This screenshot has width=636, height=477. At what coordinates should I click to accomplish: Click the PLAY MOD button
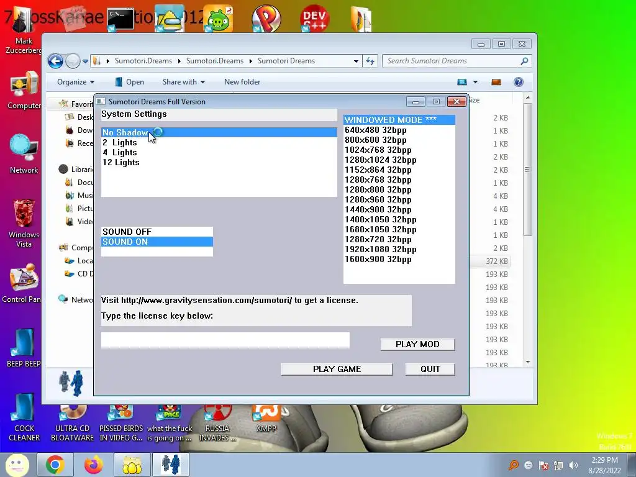[x=417, y=344]
